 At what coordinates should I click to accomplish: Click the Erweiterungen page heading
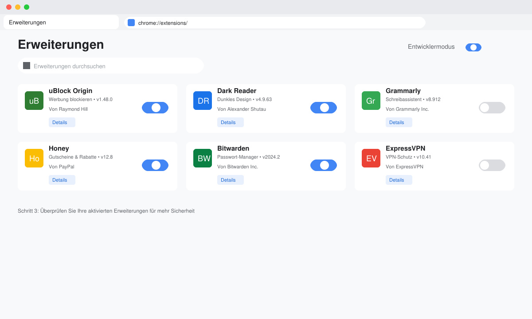pyautogui.click(x=61, y=45)
